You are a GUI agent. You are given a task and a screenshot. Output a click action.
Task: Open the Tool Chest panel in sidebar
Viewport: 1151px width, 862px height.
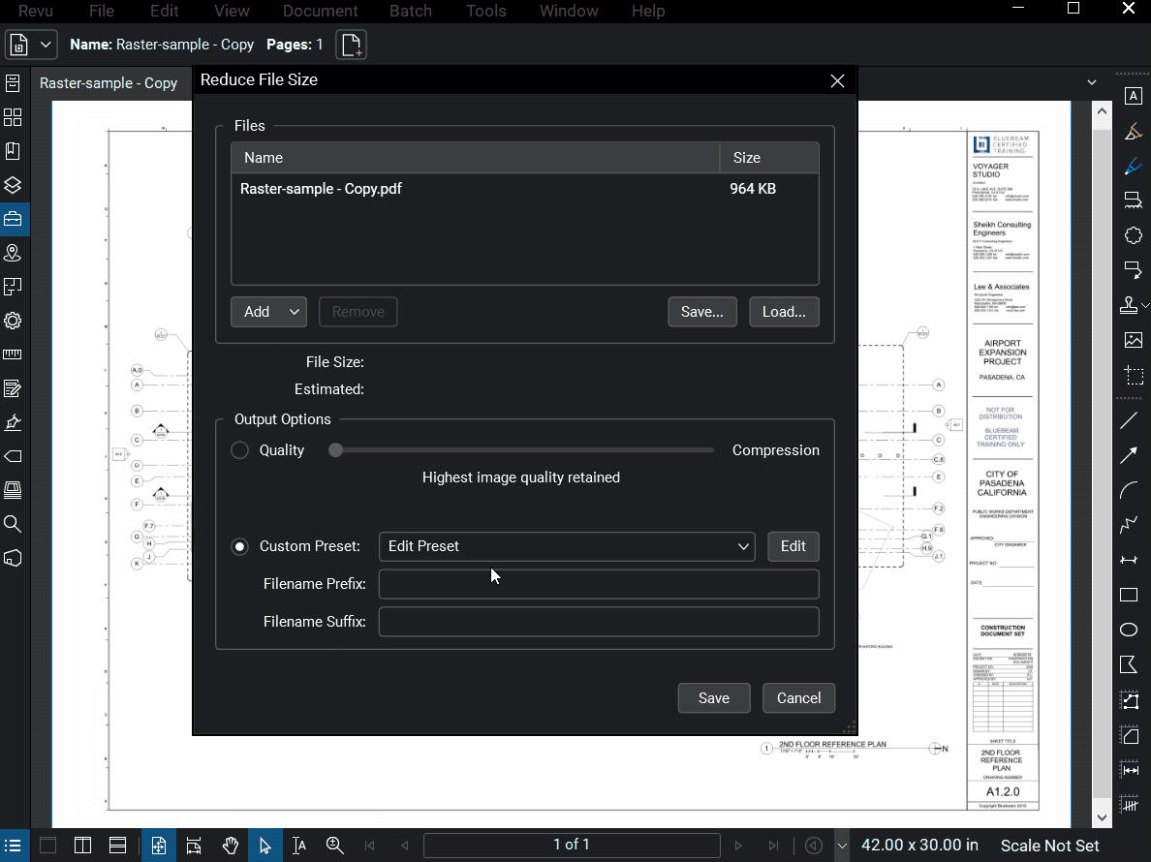pyautogui.click(x=14, y=219)
